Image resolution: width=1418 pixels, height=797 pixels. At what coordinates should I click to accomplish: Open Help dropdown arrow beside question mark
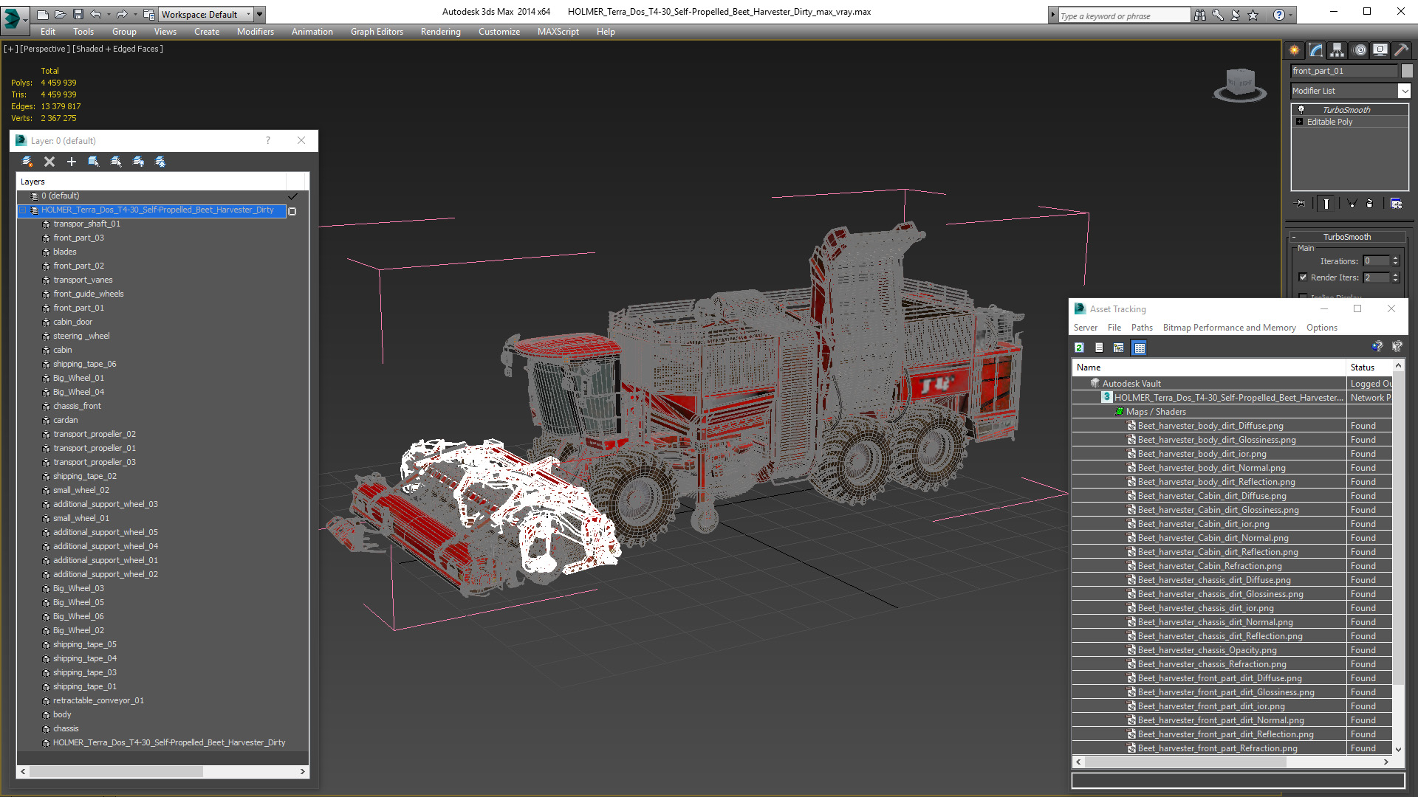click(x=1291, y=15)
